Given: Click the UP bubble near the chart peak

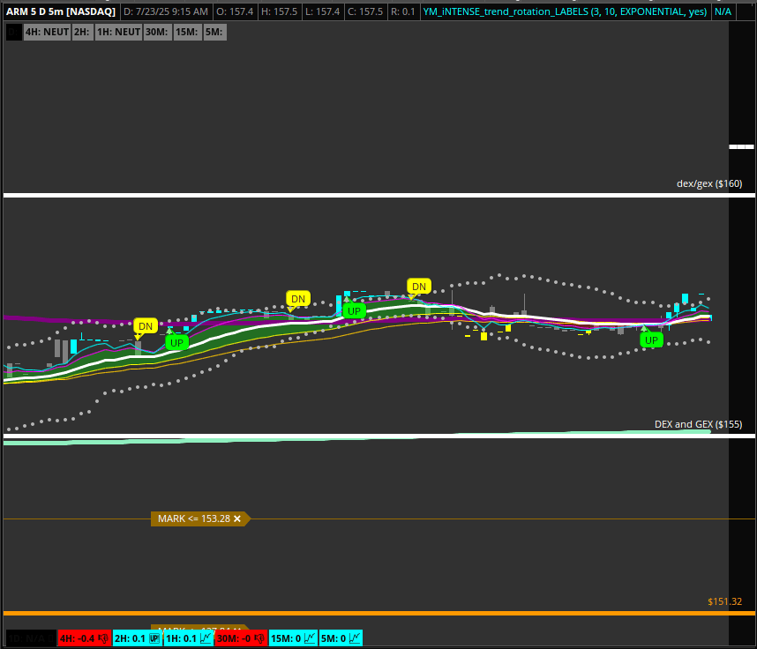Looking at the screenshot, I should [x=354, y=311].
